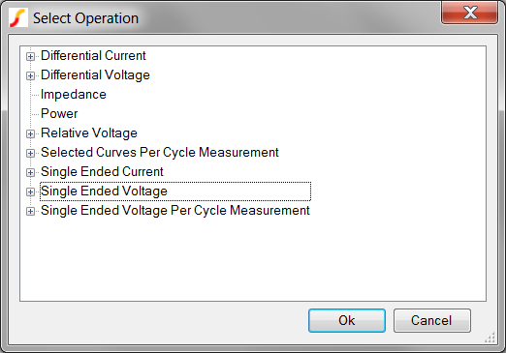
Task: Select the Differential Voltage item label
Action: pyautogui.click(x=95, y=75)
